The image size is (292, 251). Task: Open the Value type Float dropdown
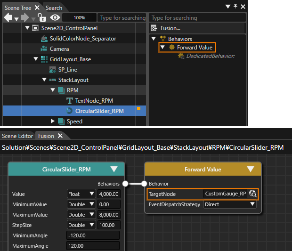[81, 194]
